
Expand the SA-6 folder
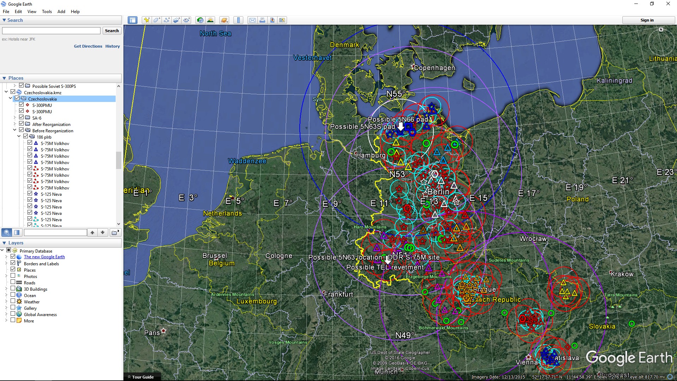(15, 118)
